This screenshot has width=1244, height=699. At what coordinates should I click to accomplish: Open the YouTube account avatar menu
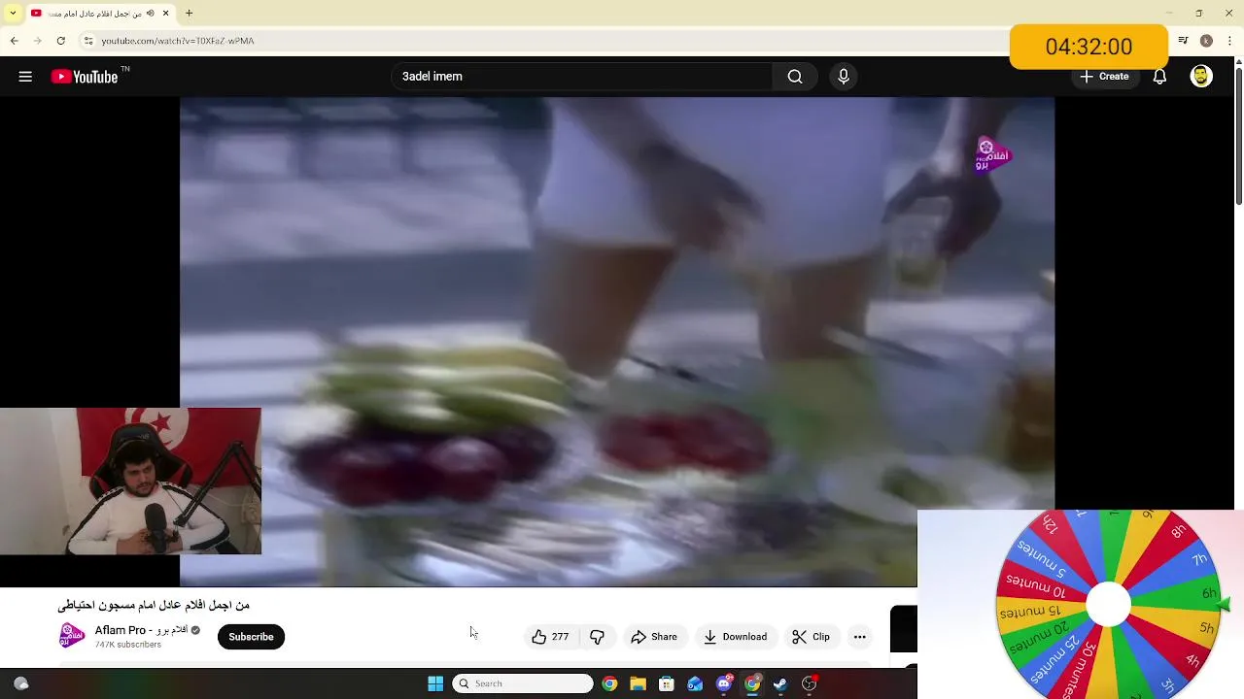pos(1201,77)
